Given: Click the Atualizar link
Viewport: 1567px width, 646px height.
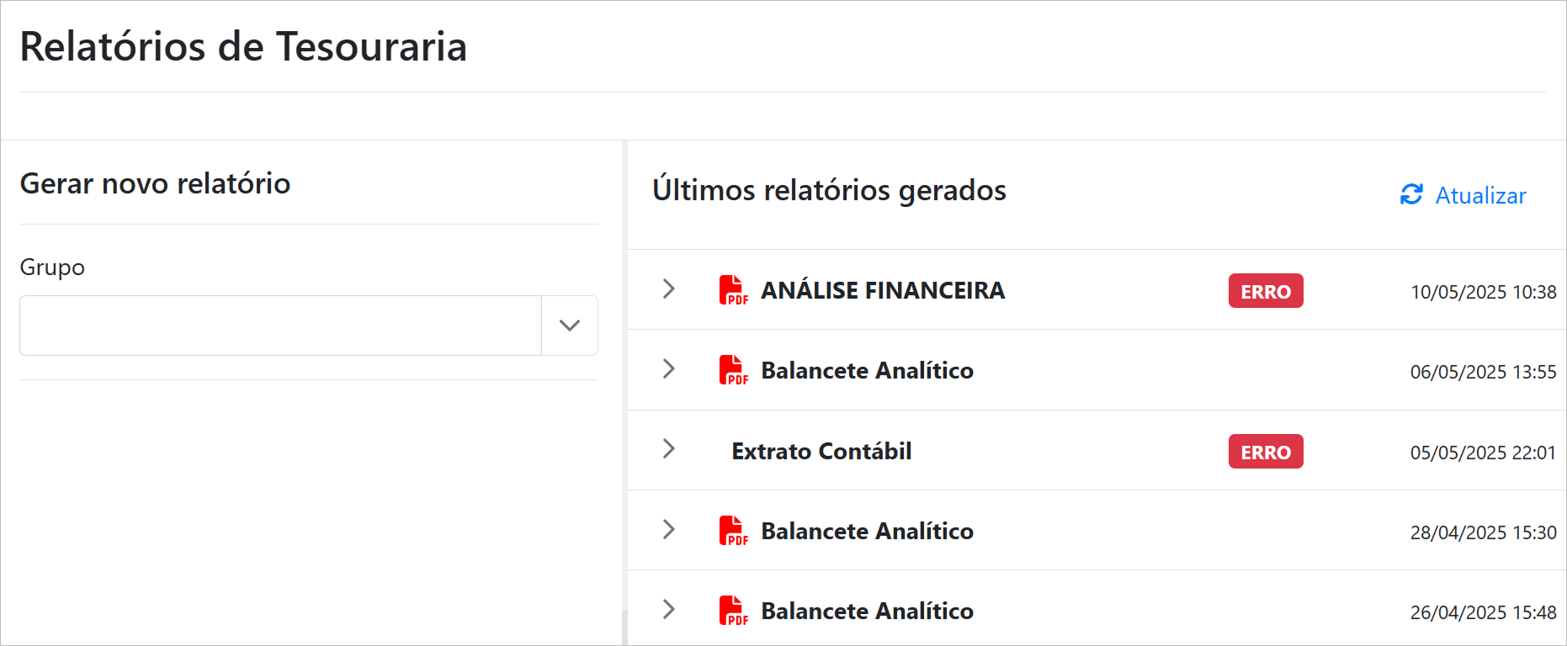Looking at the screenshot, I should 1480,196.
